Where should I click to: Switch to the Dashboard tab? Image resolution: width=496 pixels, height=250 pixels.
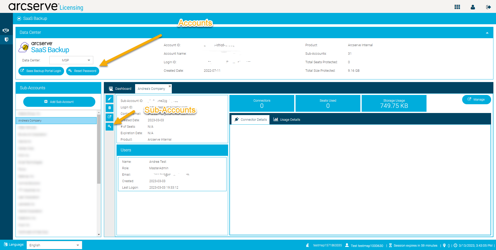point(120,88)
